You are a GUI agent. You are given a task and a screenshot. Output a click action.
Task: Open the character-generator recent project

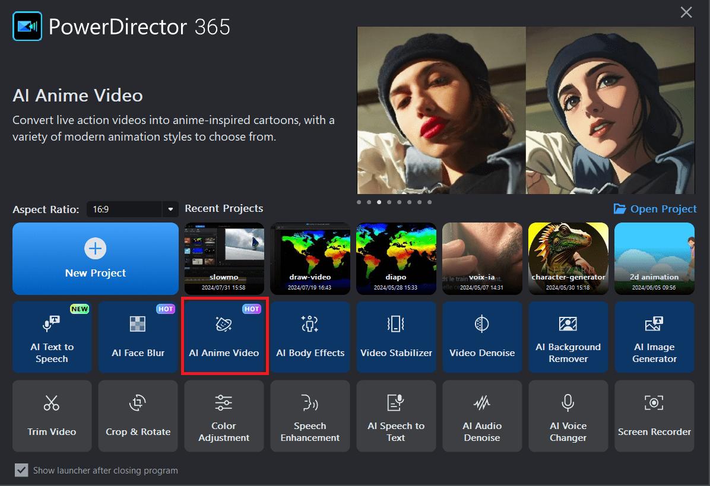tap(568, 259)
